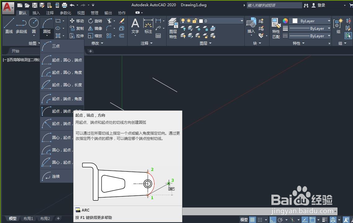Toggle snap mode dots in status bar
This screenshot has width=353, height=223.
pyautogui.click(x=260, y=220)
